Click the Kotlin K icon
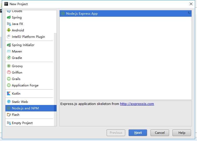Viewport: 197px width, 141px height. 9,94
